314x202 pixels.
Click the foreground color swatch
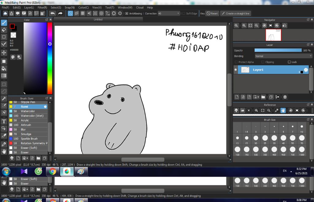tap(12, 26)
